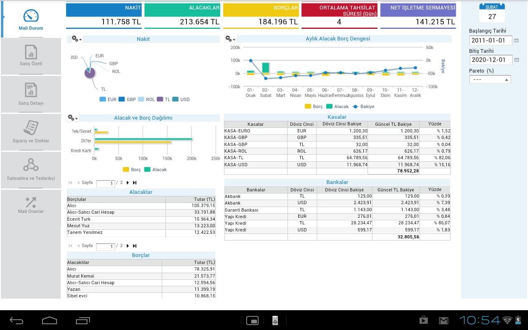
Task: Tap the 10:54 system clock
Action: click(x=479, y=320)
